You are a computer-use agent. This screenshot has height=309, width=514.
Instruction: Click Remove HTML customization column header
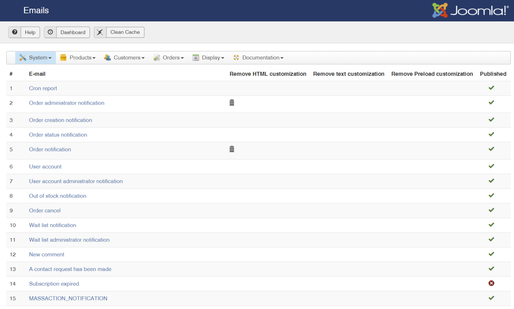click(268, 74)
